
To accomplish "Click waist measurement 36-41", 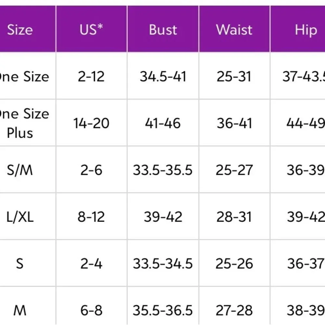I will pyautogui.click(x=234, y=123).
